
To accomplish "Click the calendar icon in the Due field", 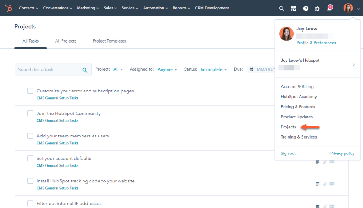I will click(x=252, y=69).
